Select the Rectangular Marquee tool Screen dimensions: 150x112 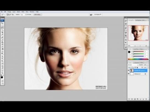tap(2, 25)
